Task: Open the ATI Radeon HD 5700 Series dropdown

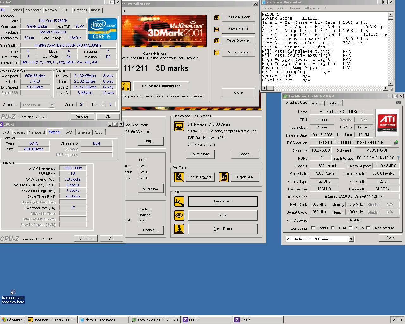Action: click(x=351, y=239)
